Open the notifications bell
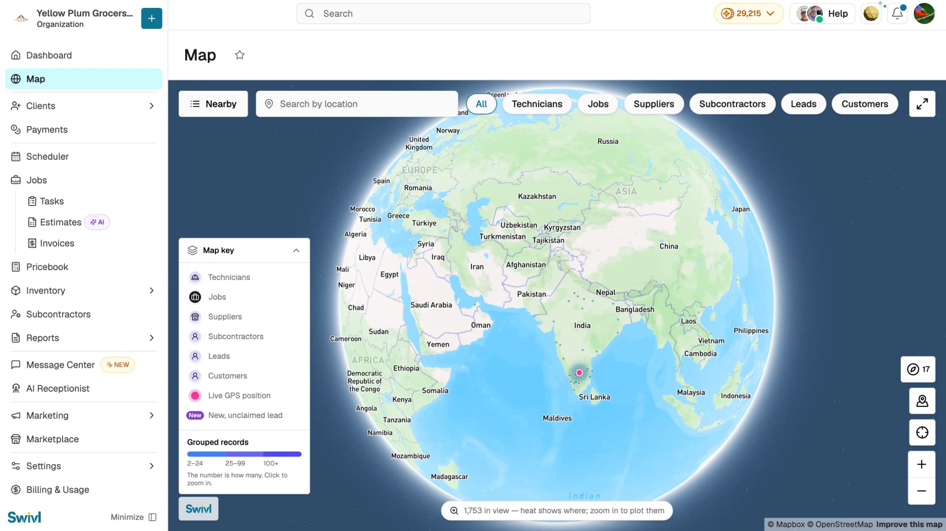Viewport: 946px width, 531px height. pyautogui.click(x=897, y=13)
